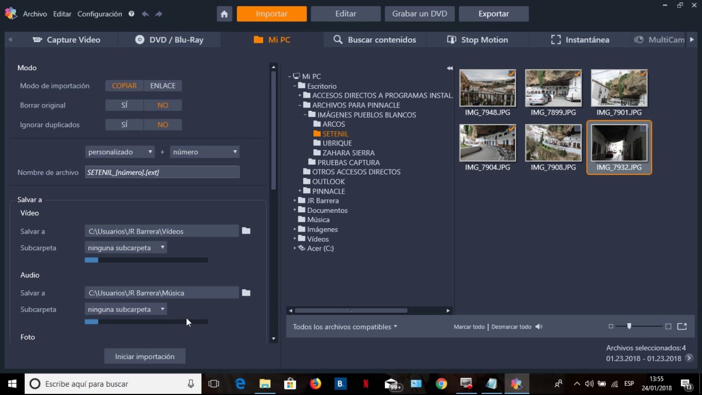Image resolution: width=702 pixels, height=395 pixels.
Task: Set import mode to COPIAR
Action: (x=124, y=86)
